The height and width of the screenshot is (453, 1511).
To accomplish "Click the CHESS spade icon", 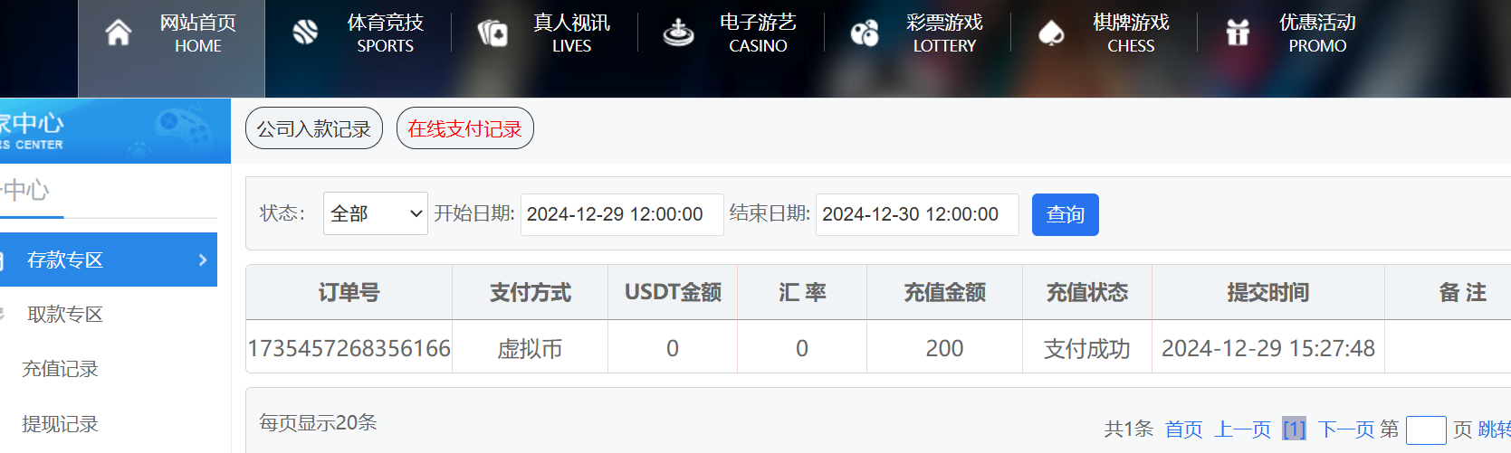I will pyautogui.click(x=1051, y=33).
